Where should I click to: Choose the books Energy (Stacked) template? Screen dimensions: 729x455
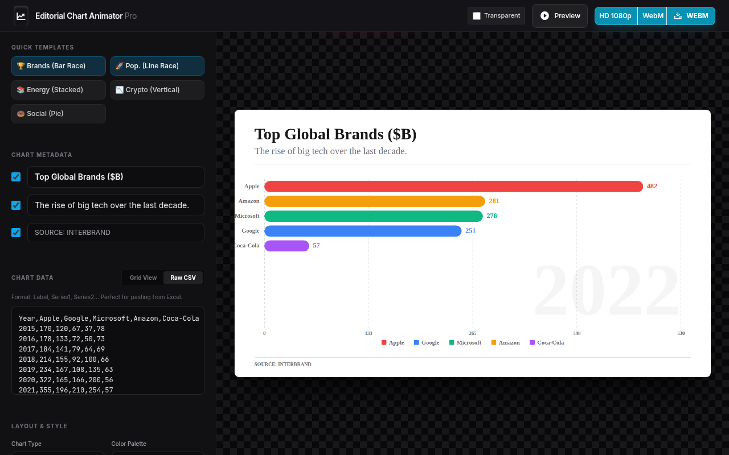coord(59,90)
